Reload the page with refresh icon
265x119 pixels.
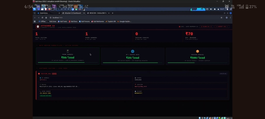pos(42,17)
